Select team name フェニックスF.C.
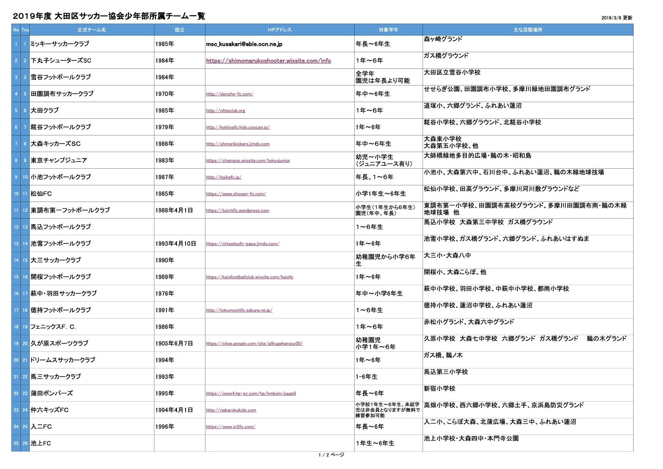 click(x=53, y=327)
